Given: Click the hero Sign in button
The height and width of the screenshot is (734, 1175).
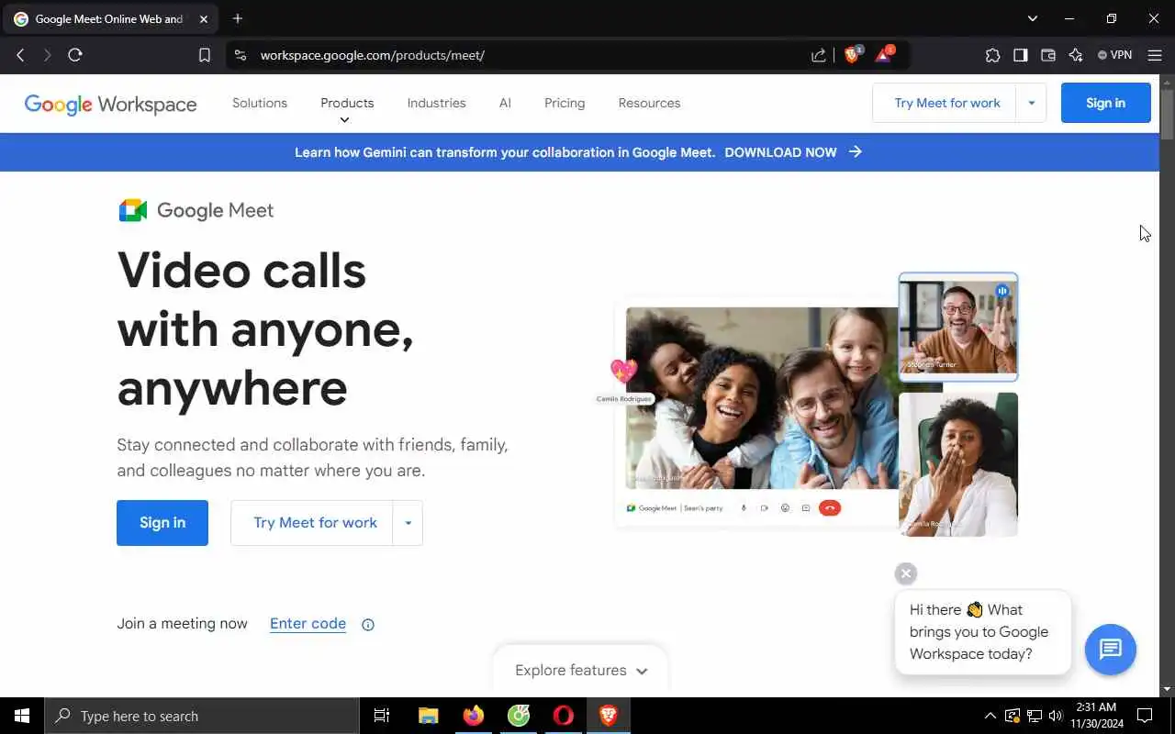Looking at the screenshot, I should tap(162, 523).
